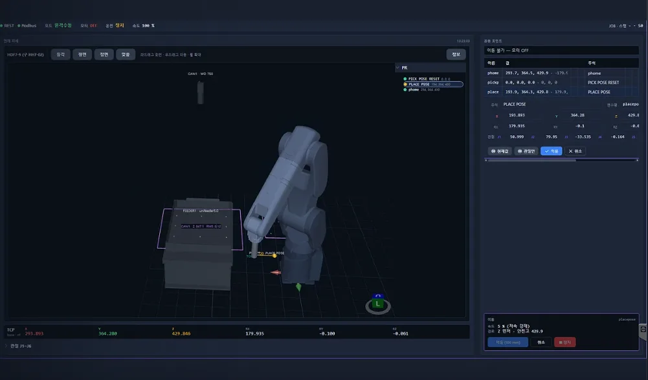Click the blue 이동 move button
The height and width of the screenshot is (380, 648).
(508, 342)
